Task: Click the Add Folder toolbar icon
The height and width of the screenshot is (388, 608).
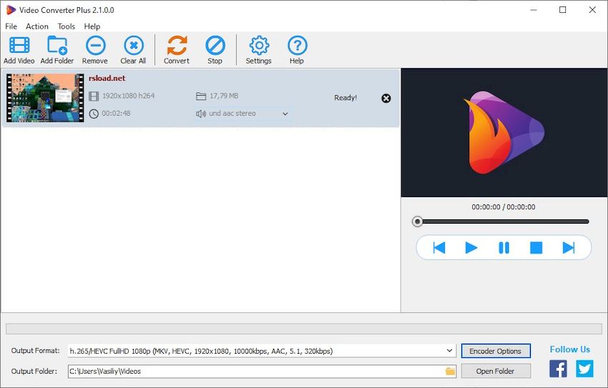Action: click(x=57, y=45)
